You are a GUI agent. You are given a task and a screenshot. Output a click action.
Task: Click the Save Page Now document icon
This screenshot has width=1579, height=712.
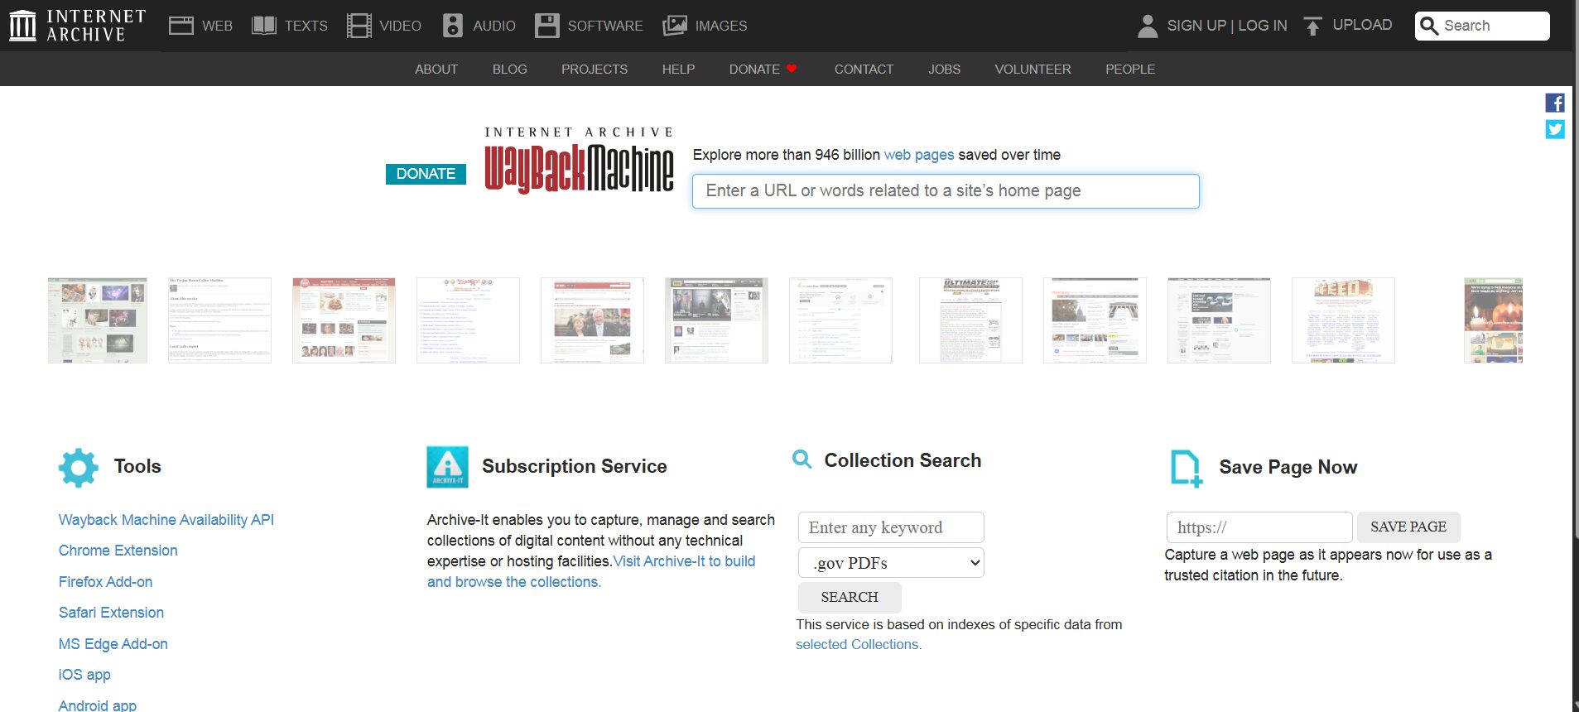tap(1186, 468)
